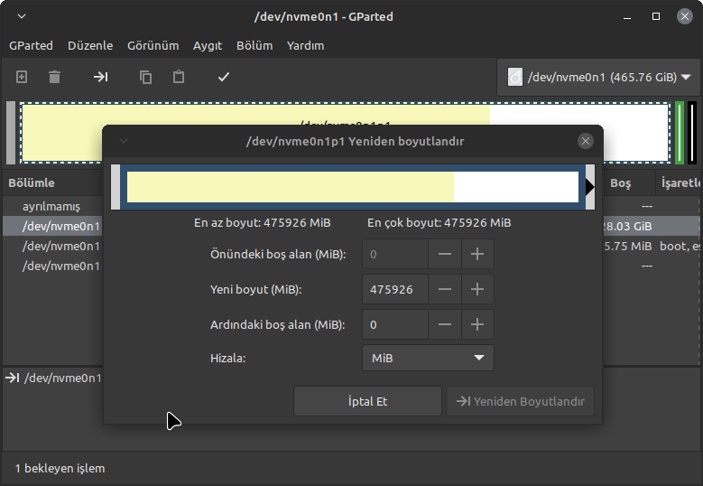Click the Yeni boyut input field
The height and width of the screenshot is (486, 703).
(x=395, y=289)
